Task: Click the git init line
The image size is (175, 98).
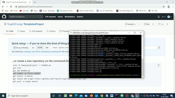Action: tap(17, 68)
